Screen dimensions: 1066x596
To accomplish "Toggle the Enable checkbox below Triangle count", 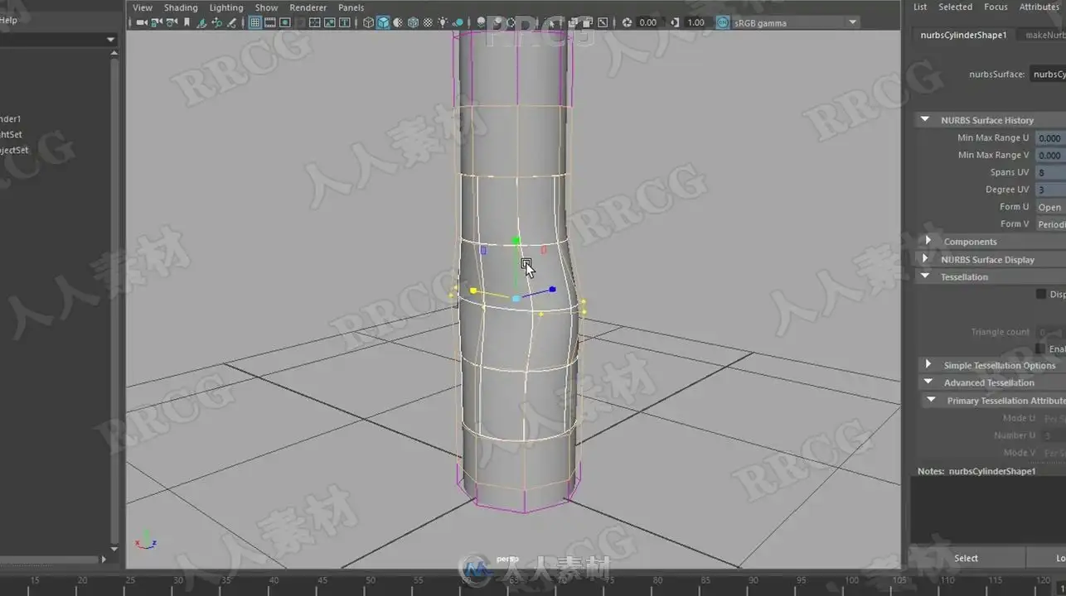I will click(1041, 348).
